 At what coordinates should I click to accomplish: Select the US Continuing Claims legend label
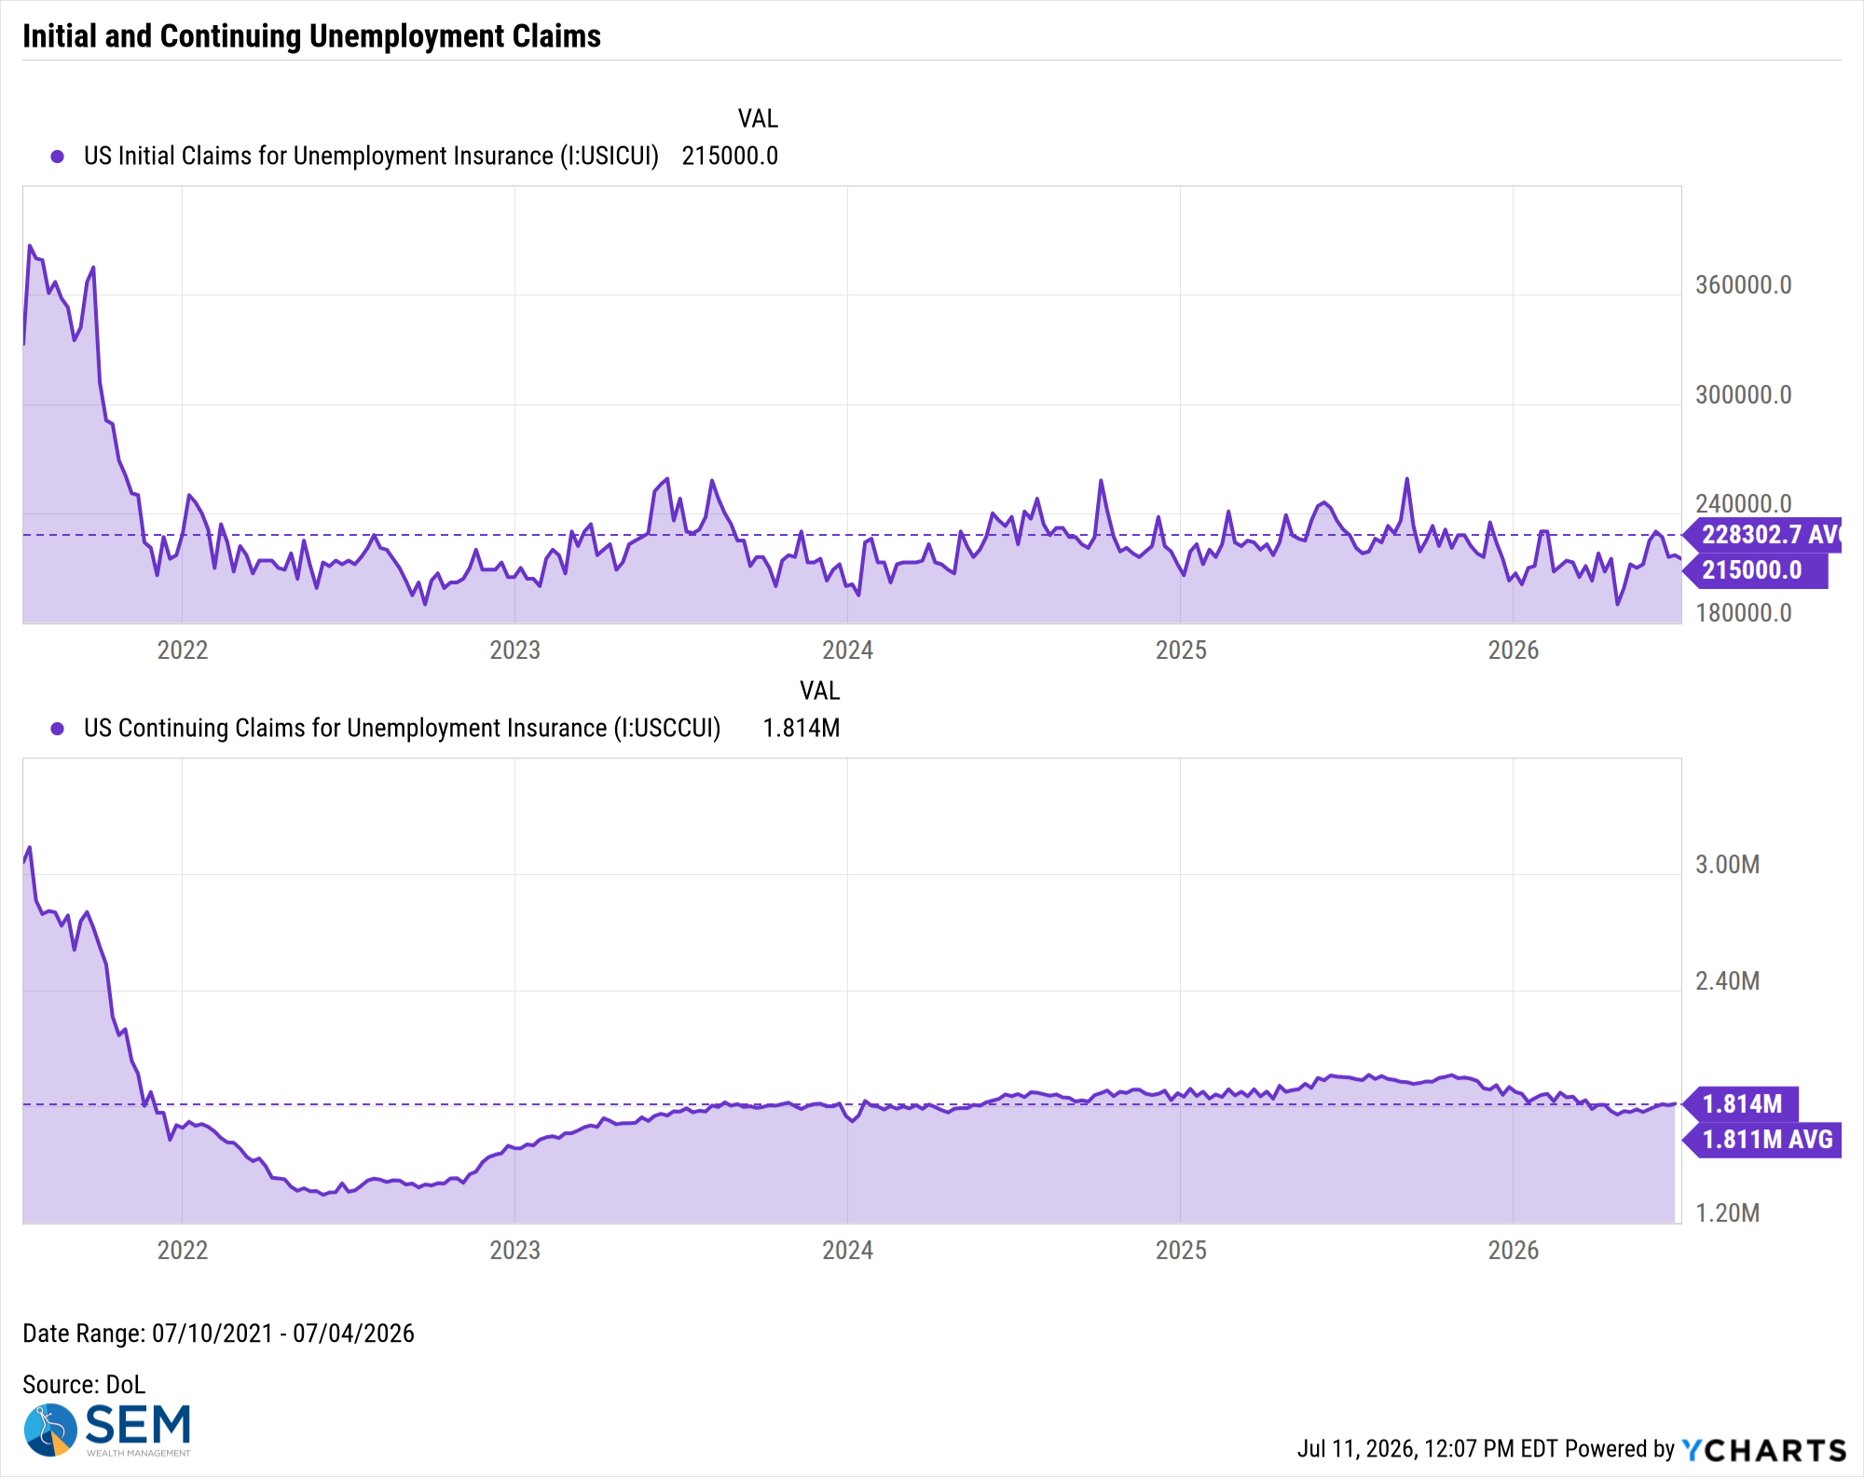point(403,728)
